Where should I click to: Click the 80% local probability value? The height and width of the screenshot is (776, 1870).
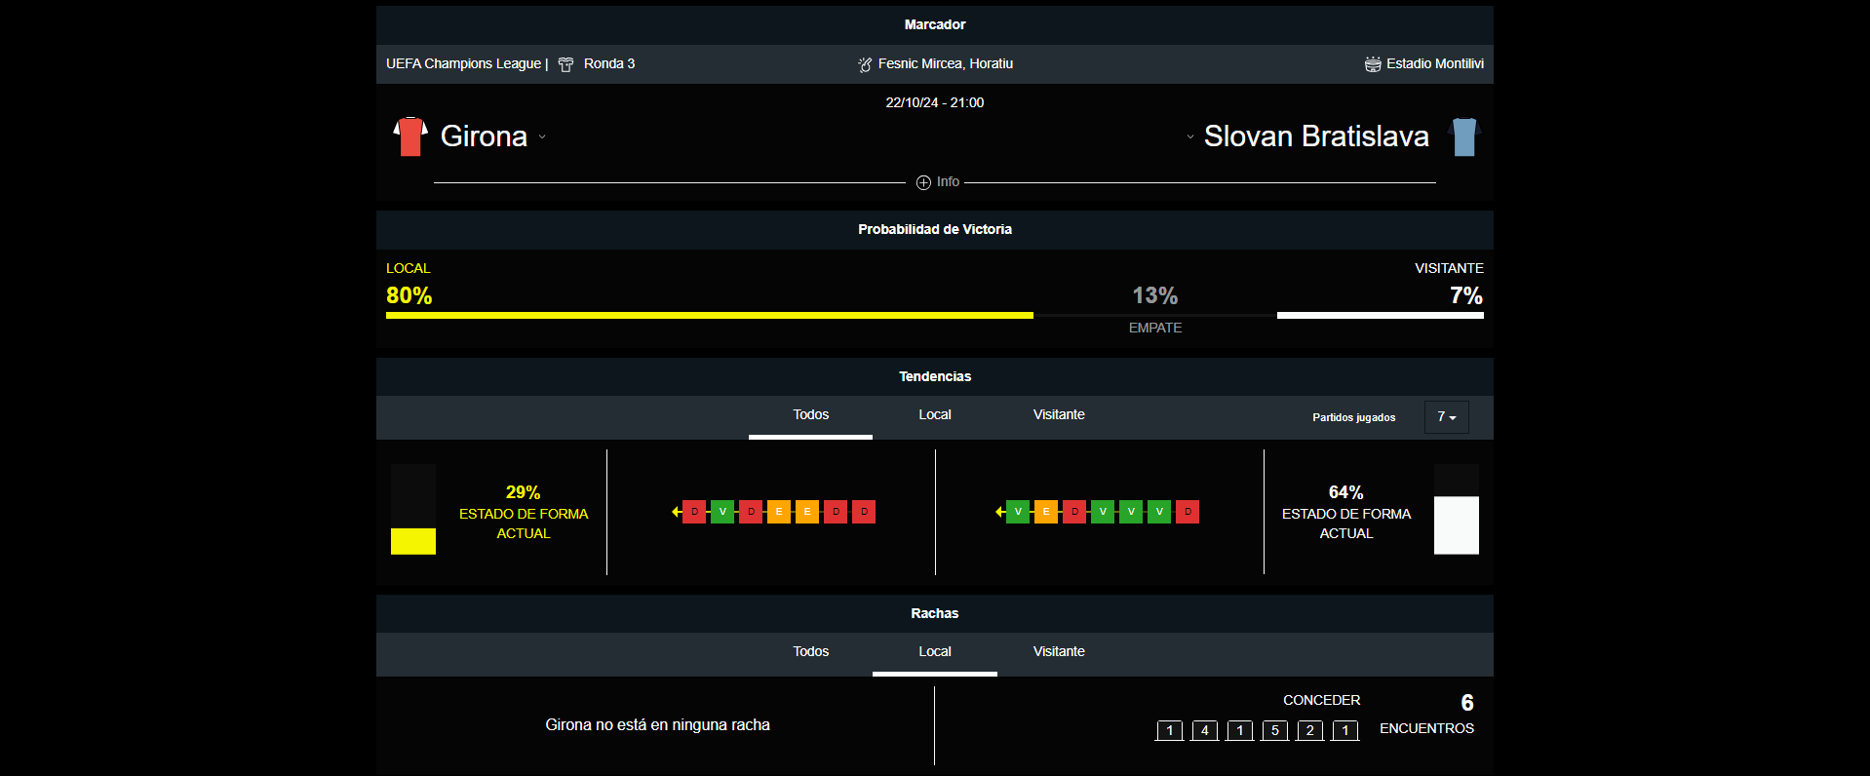pyautogui.click(x=409, y=296)
